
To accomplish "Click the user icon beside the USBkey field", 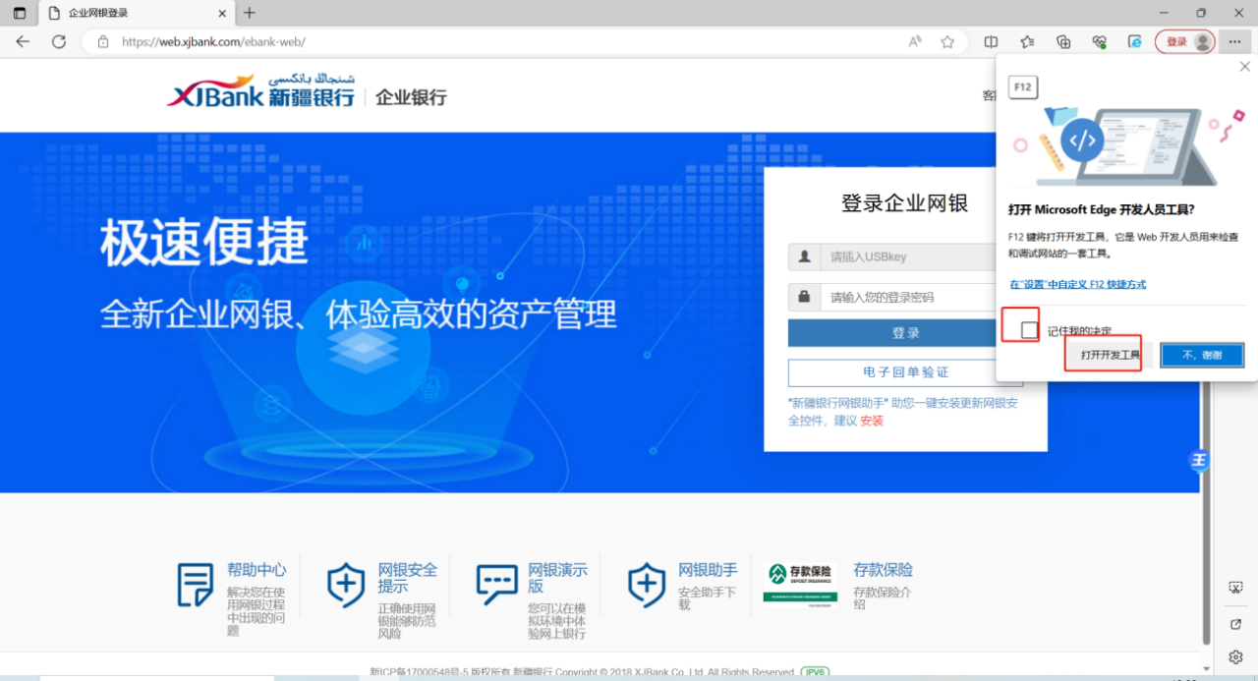I will coord(805,256).
